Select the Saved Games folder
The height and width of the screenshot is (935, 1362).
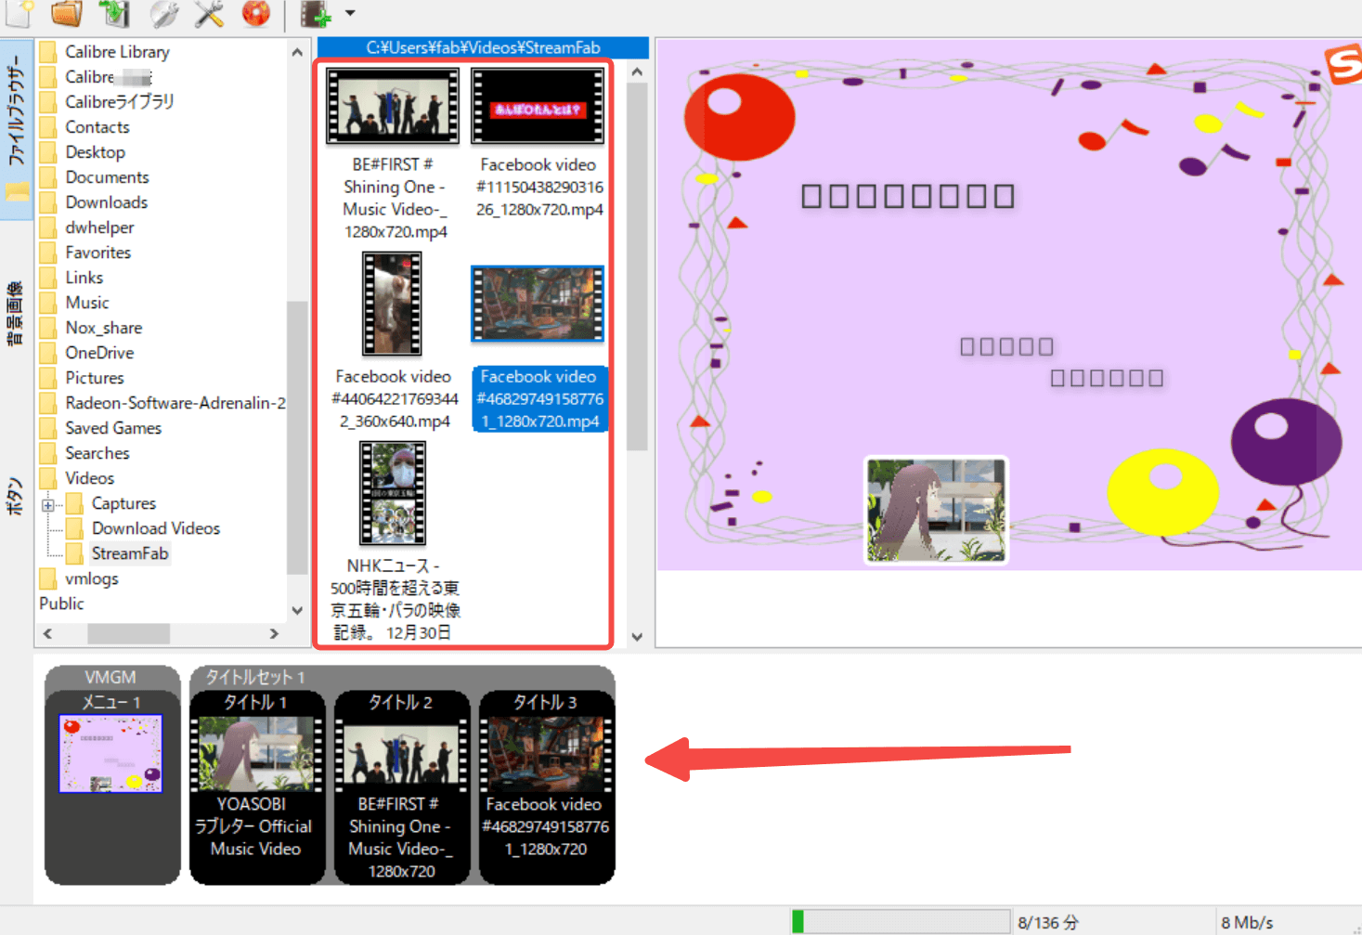[113, 428]
